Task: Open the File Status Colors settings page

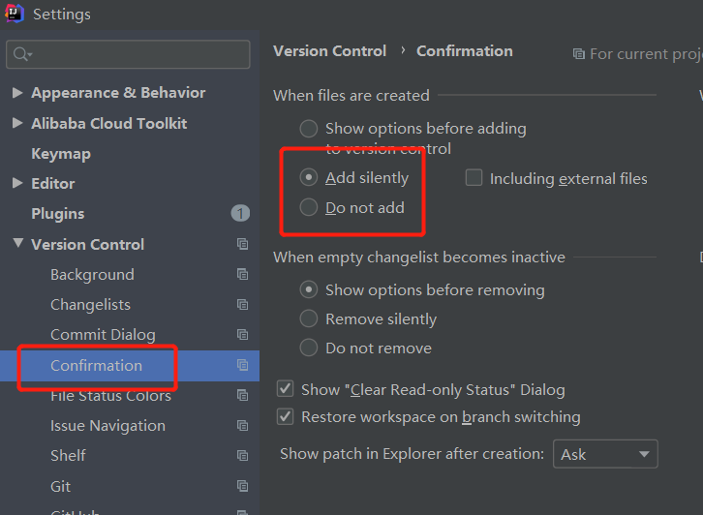Action: (110, 396)
